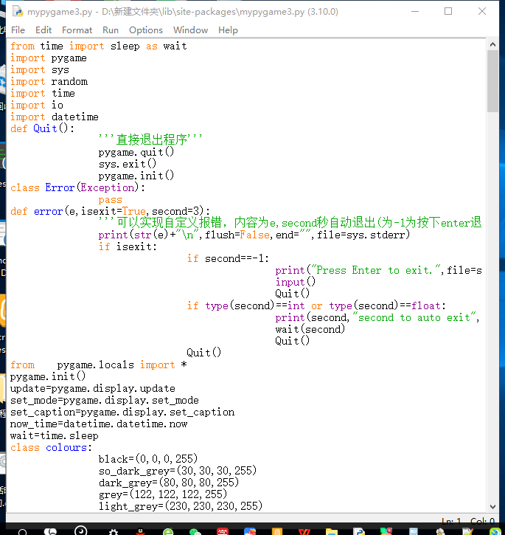Click the scrollbar down arrow
Screen dimensions: 505x535
click(x=492, y=507)
